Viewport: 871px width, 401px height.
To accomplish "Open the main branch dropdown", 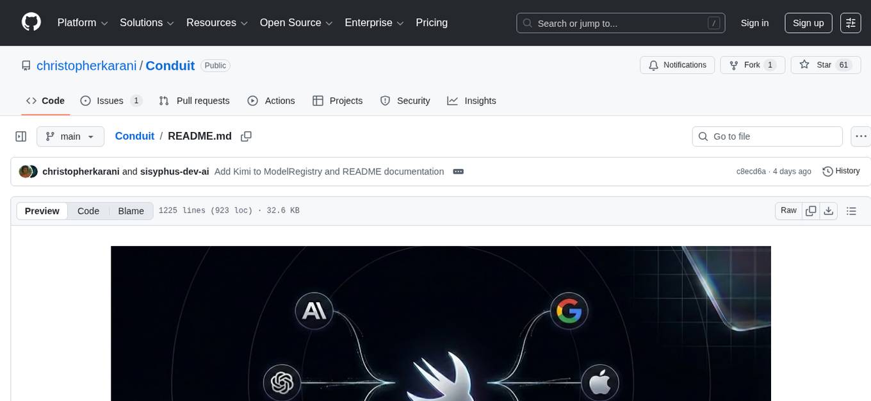I will [70, 136].
